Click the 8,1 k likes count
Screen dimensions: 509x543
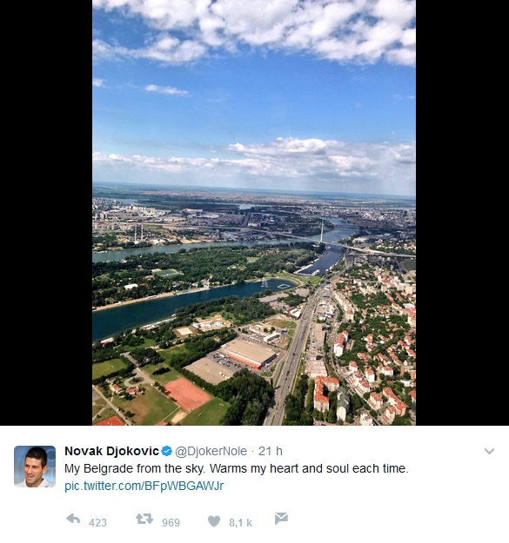tap(240, 523)
